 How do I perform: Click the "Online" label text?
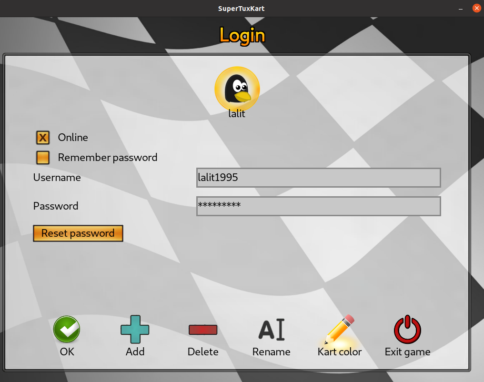click(x=73, y=138)
